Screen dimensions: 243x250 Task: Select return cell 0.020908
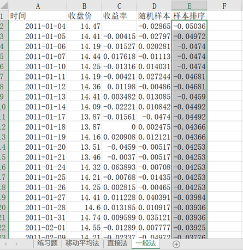[119, 137]
